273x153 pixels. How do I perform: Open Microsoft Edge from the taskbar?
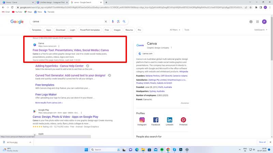137,150
